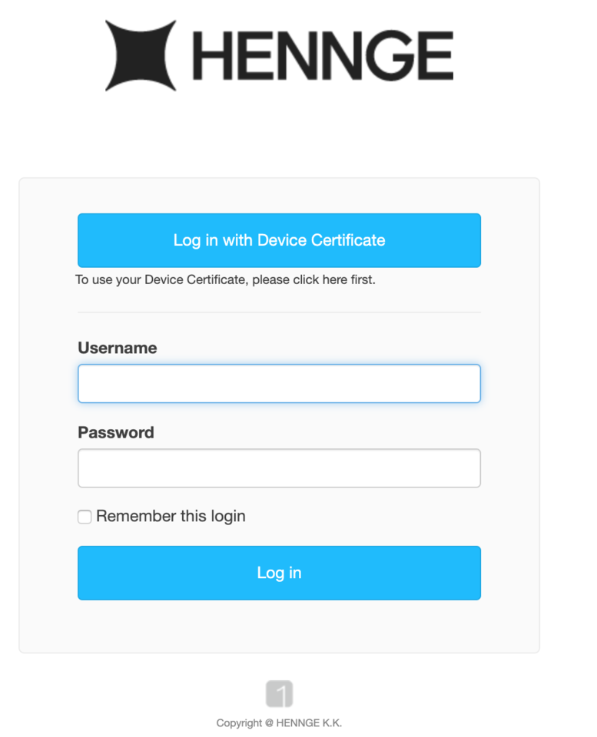Click the Username field label
597x737 pixels.
coord(118,348)
